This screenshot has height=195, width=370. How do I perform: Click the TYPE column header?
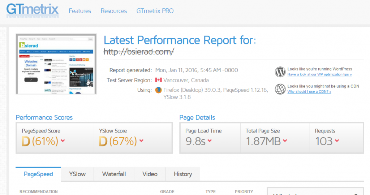(211, 192)
